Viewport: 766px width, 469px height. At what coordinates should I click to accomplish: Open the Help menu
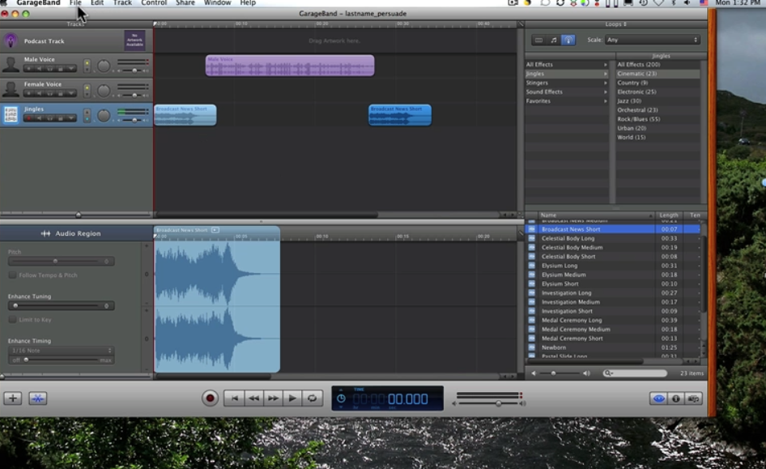click(x=248, y=3)
